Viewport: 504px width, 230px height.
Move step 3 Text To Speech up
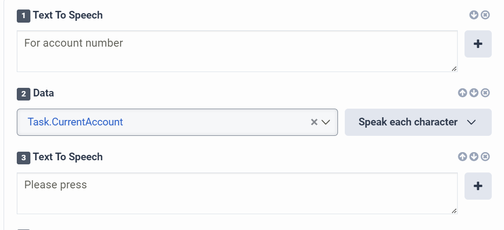click(x=462, y=157)
